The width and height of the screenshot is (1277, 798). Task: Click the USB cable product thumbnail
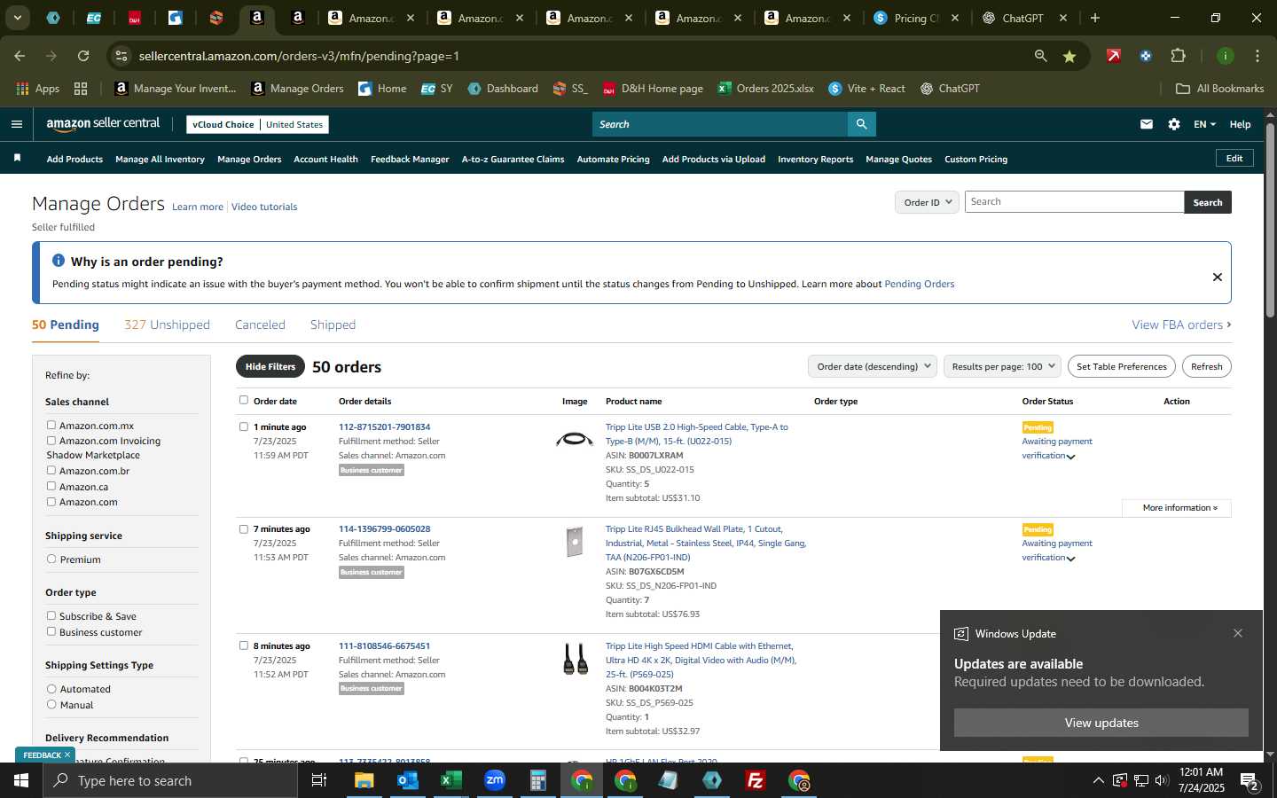tap(575, 439)
